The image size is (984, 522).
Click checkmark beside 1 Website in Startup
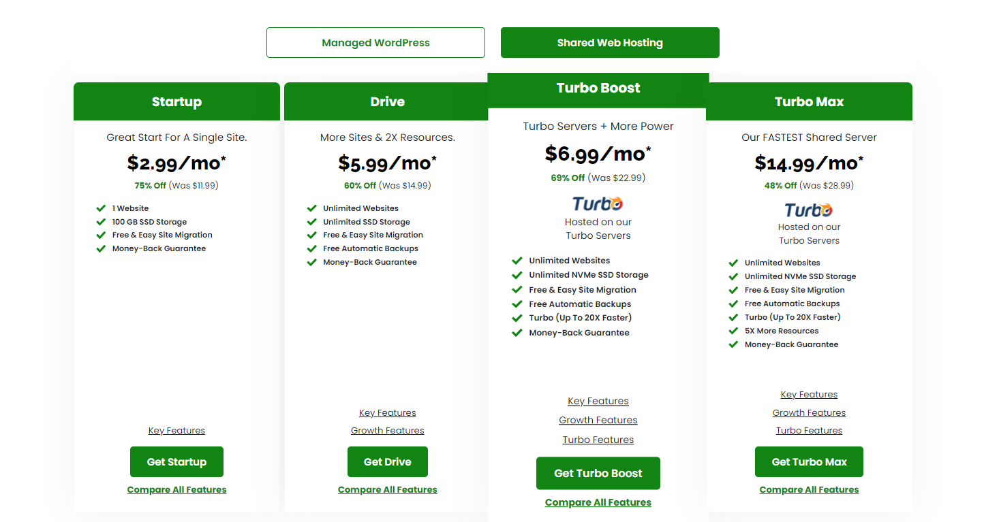(101, 208)
